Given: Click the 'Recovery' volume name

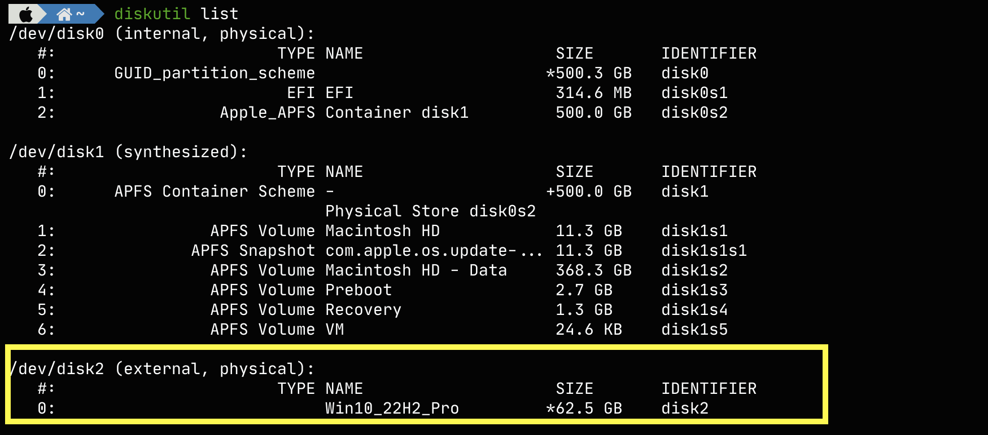Looking at the screenshot, I should [364, 310].
